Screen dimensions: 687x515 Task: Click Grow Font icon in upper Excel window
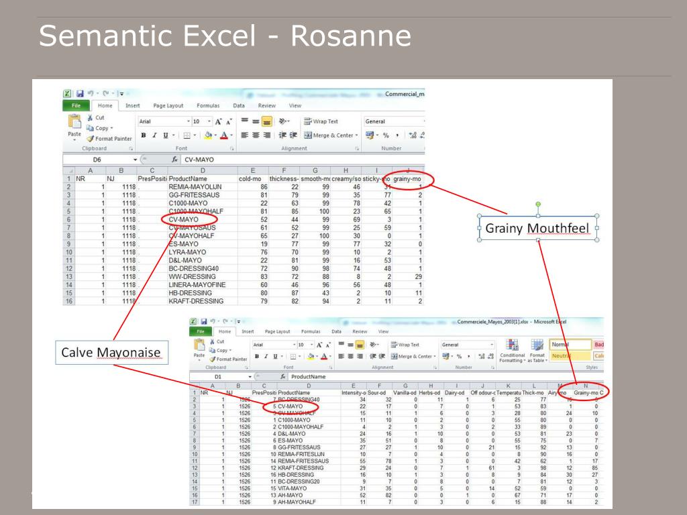(218, 121)
